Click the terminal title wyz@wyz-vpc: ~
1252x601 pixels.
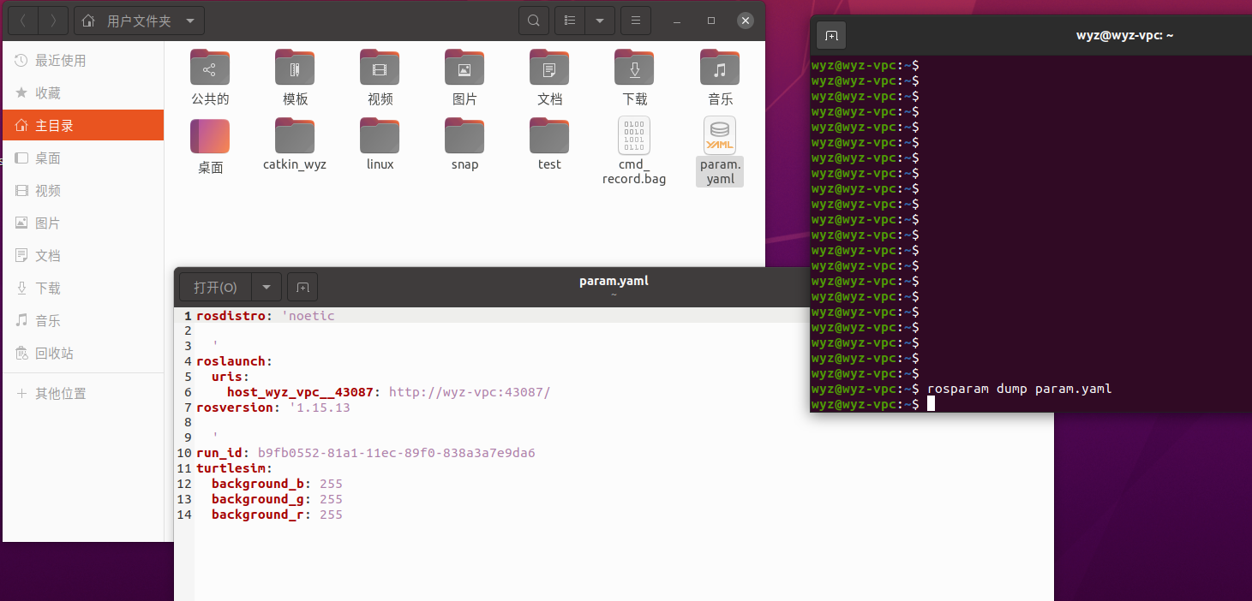tap(1124, 35)
